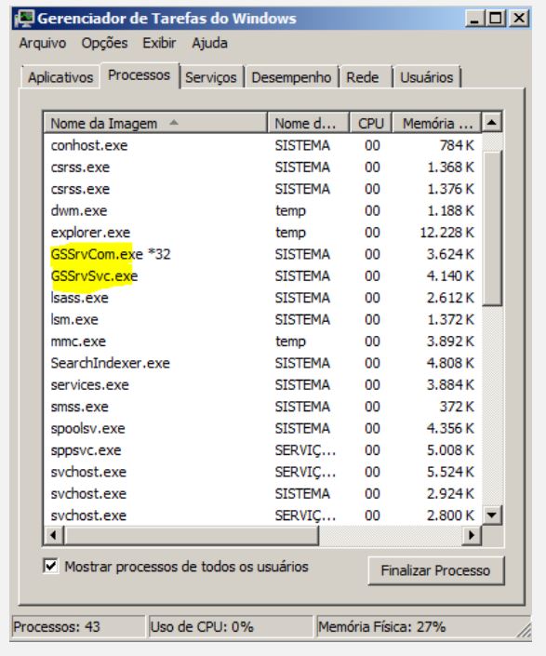Image resolution: width=546 pixels, height=656 pixels.
Task: Open the Arquivo menu
Action: [x=43, y=43]
